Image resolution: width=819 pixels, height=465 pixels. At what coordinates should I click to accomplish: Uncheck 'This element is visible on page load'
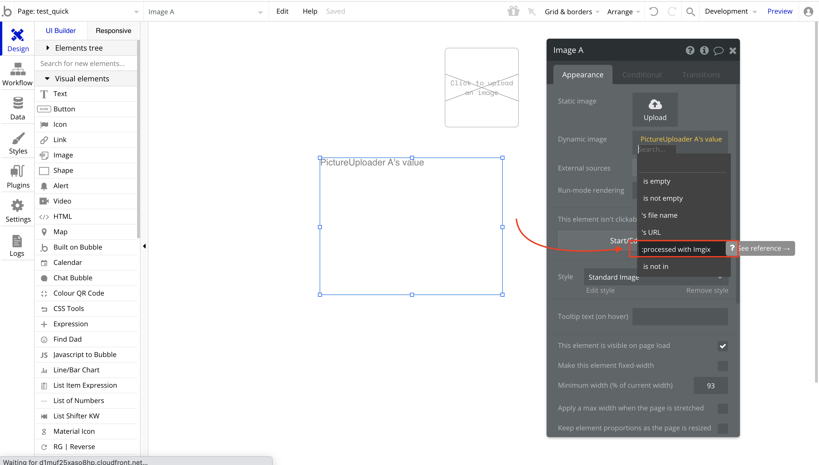[x=723, y=346]
